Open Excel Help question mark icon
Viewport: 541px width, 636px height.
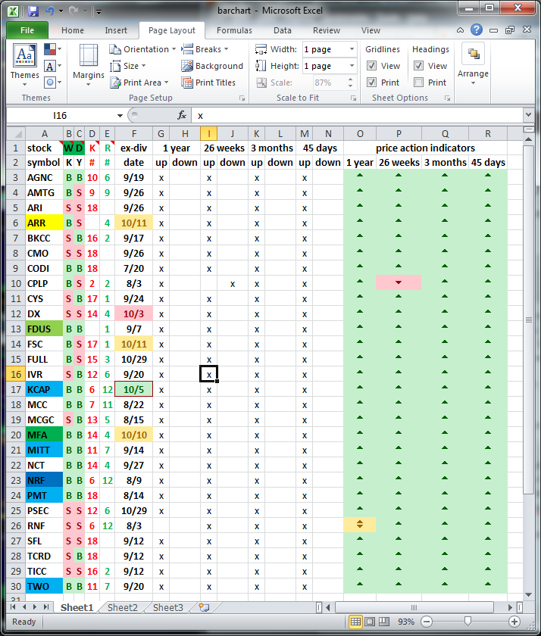point(476,30)
